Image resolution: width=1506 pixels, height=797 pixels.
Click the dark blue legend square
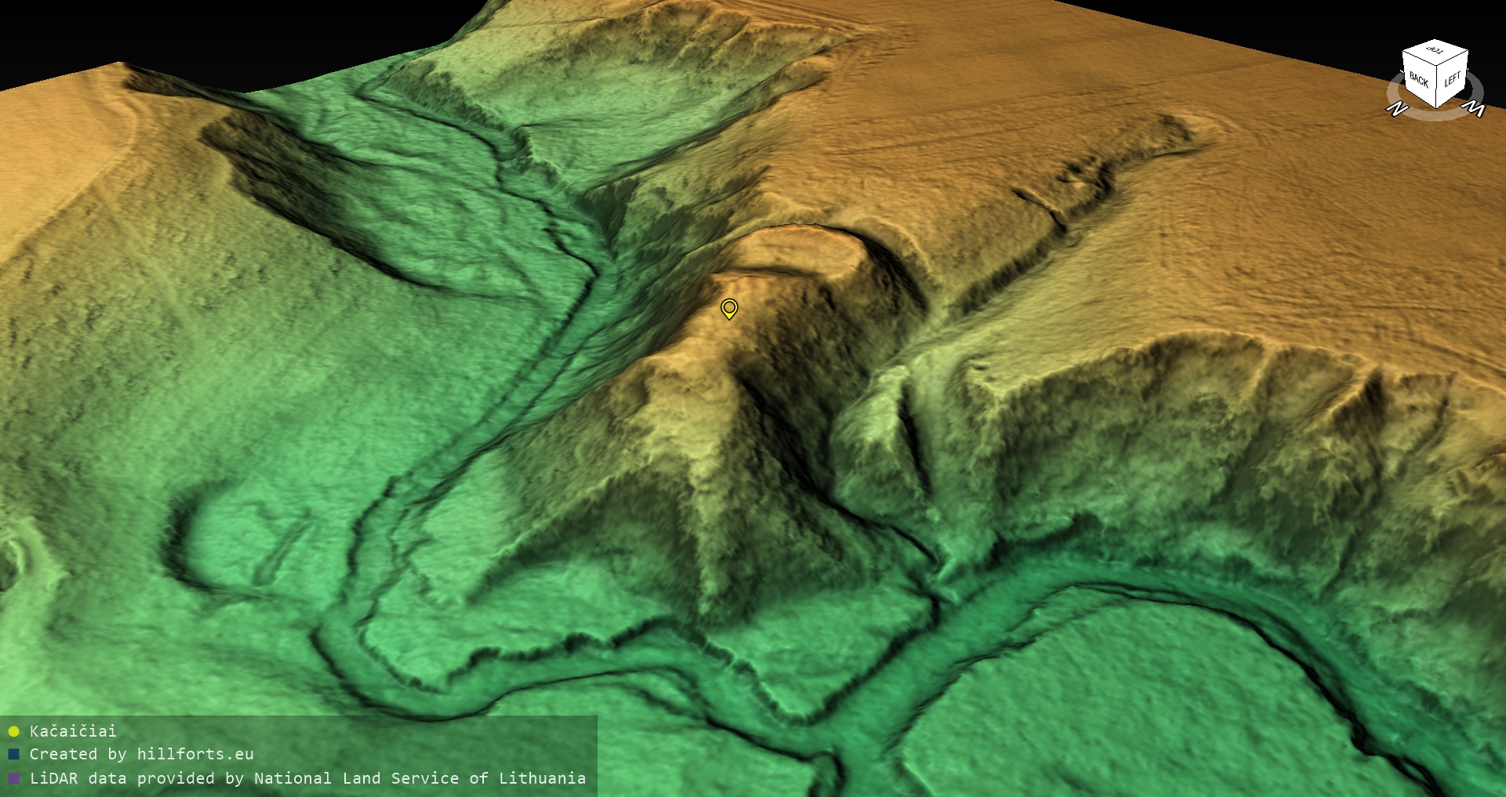coord(13,755)
